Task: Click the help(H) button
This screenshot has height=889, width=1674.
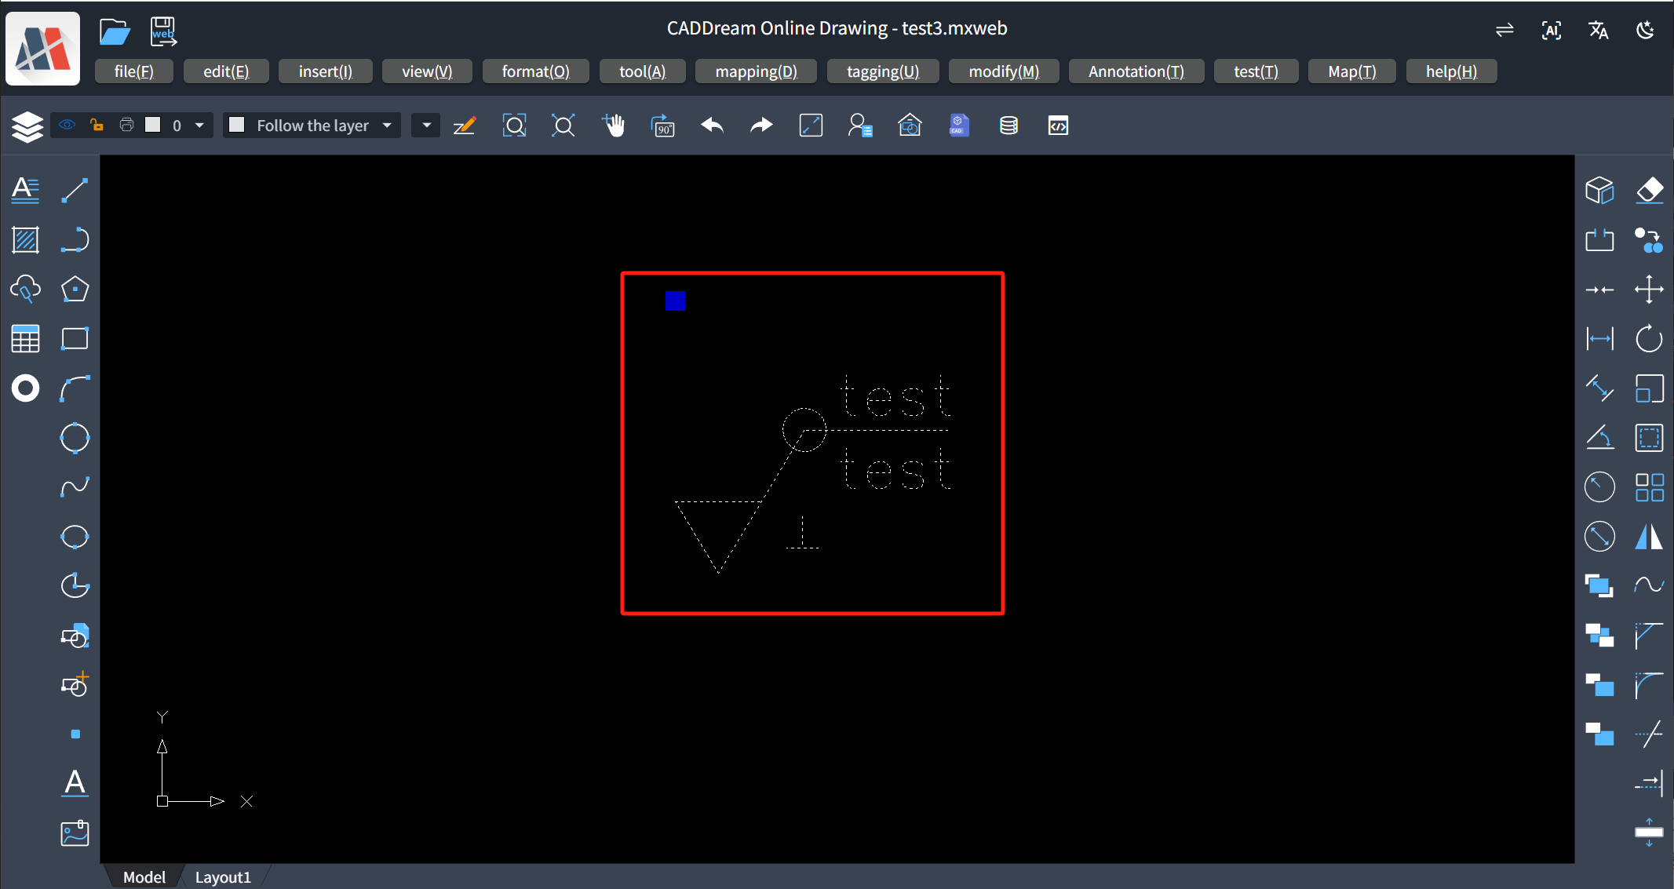Action: 1450,71
